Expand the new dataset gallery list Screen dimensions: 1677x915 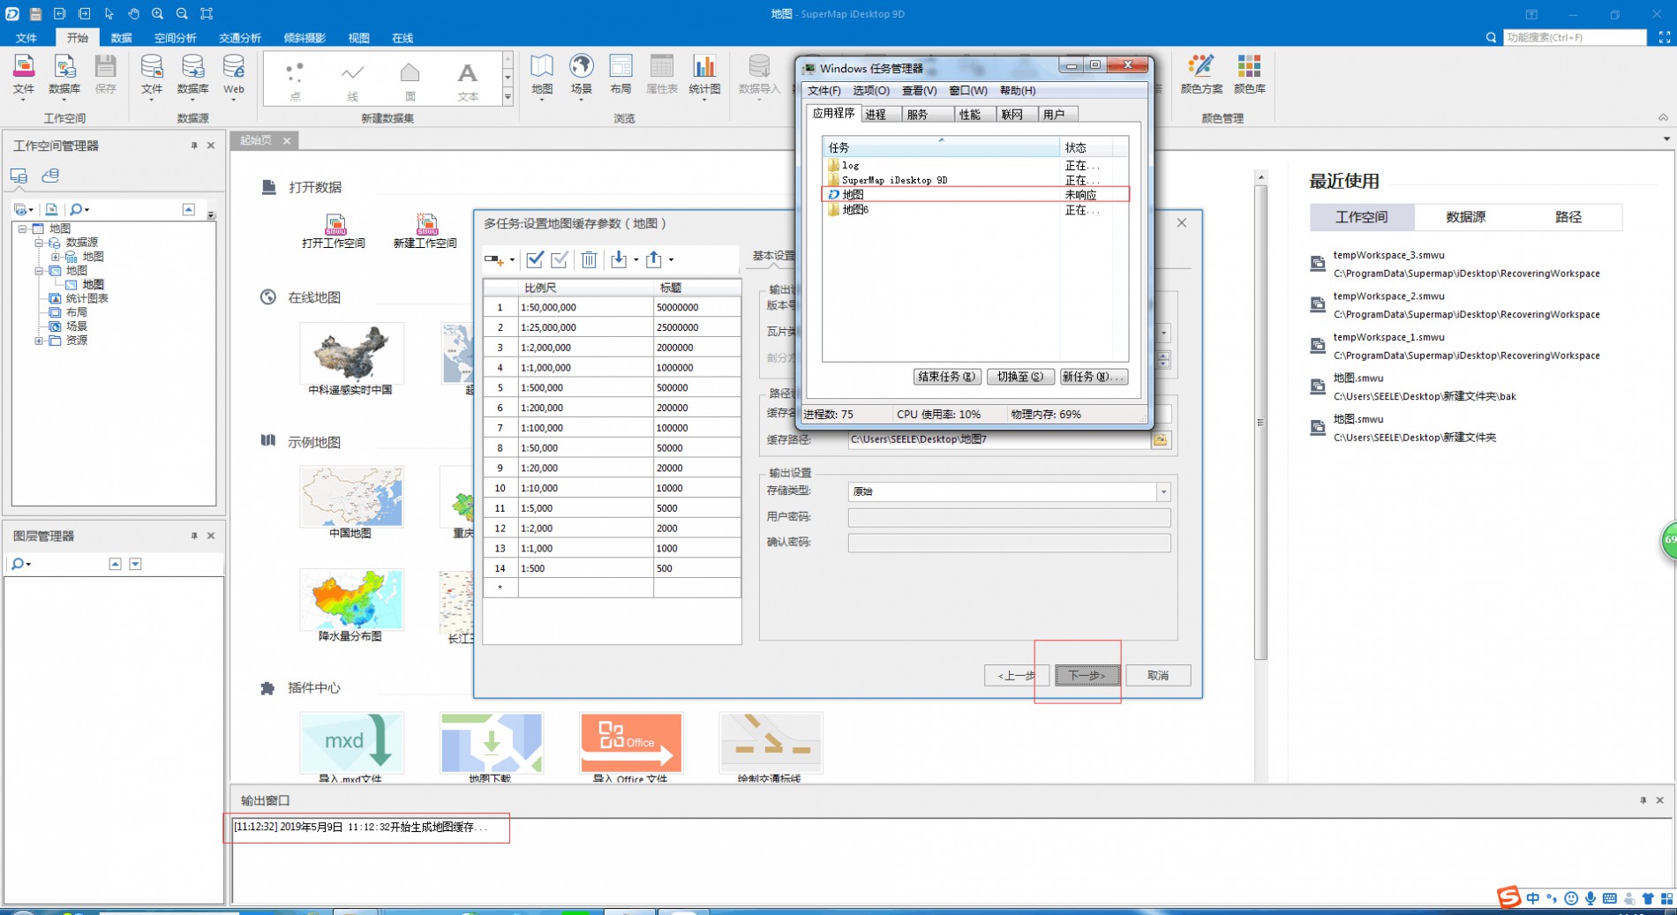(508, 98)
